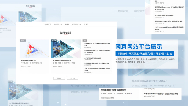188x106 pixels.
Task: Click faded location pin beside 中国, 深圳 in background
Action: [x=72, y=86]
